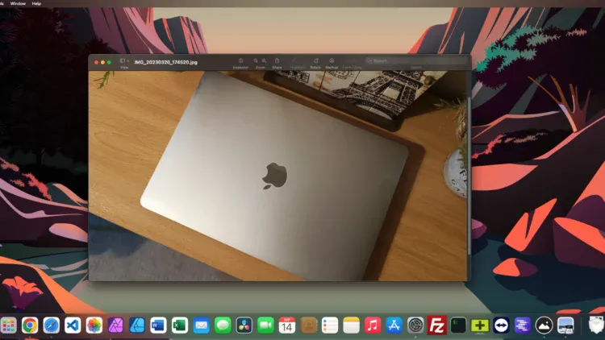Launch FileZilla from the Dock

pos(436,325)
